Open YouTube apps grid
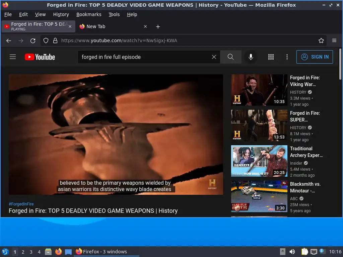 pos(271,57)
